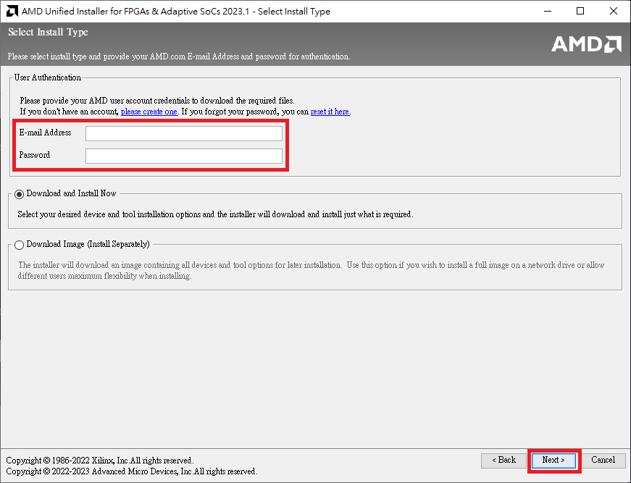Click "reset it here" to recover password
This screenshot has width=631, height=483.
(x=330, y=111)
